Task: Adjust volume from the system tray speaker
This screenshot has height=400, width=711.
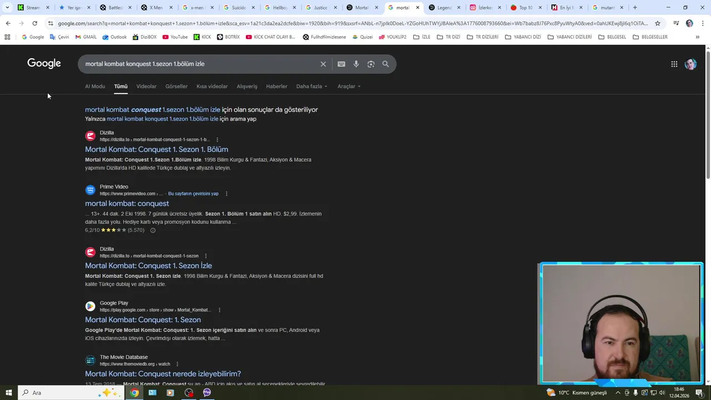Action: 662,393
